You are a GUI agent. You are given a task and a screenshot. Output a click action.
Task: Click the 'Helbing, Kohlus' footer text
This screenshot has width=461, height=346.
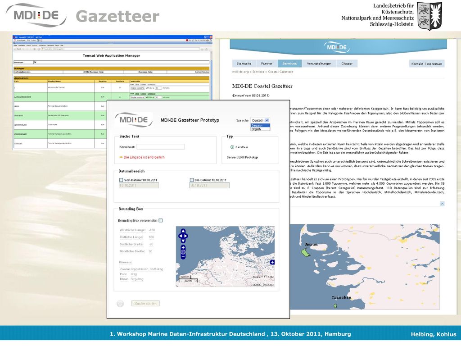tap(434, 334)
